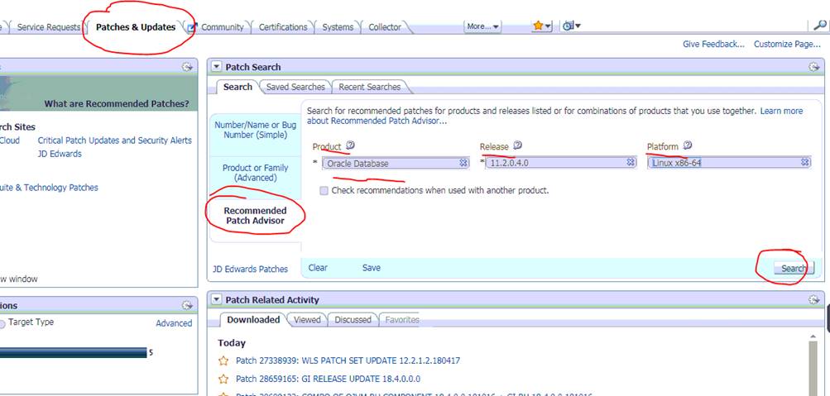Switch to the Collector tab

[x=385, y=27]
